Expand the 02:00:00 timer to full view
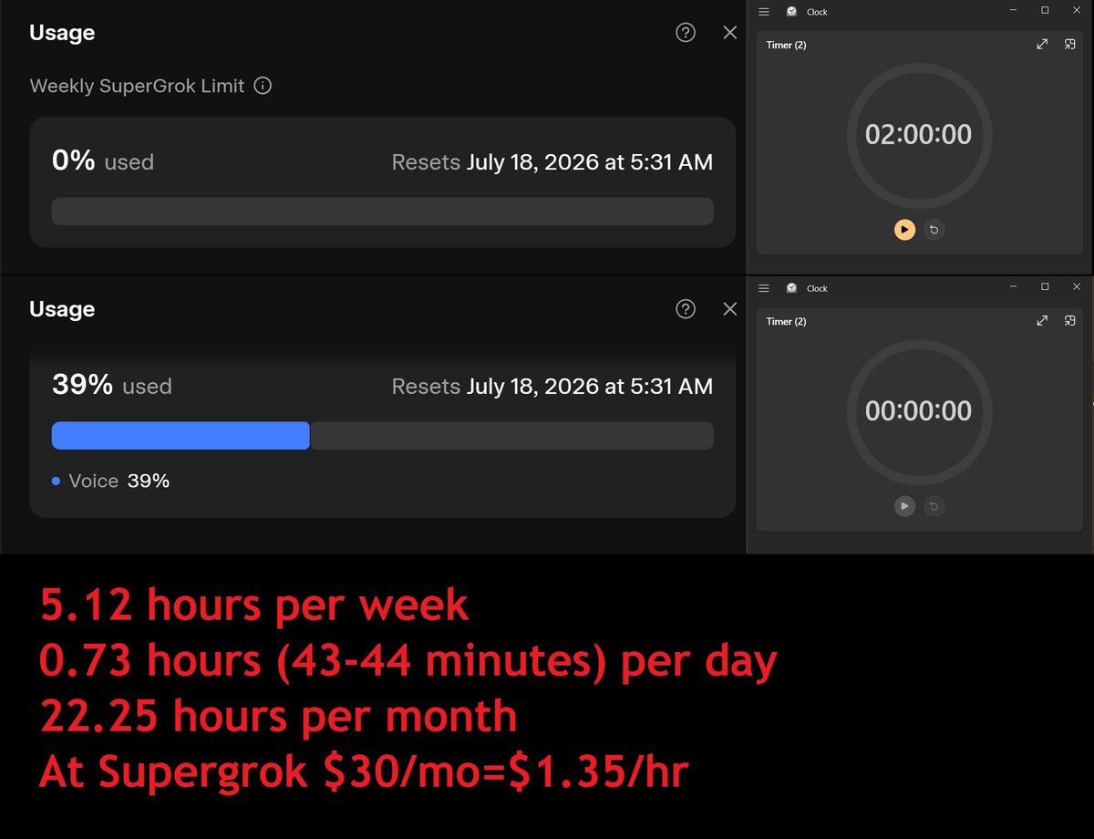Screen dimensions: 1094x839 pyautogui.click(x=1042, y=45)
